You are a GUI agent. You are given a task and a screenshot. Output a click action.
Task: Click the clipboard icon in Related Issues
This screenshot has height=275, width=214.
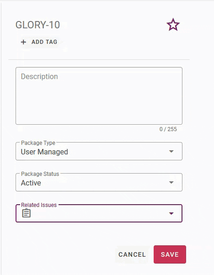click(27, 213)
